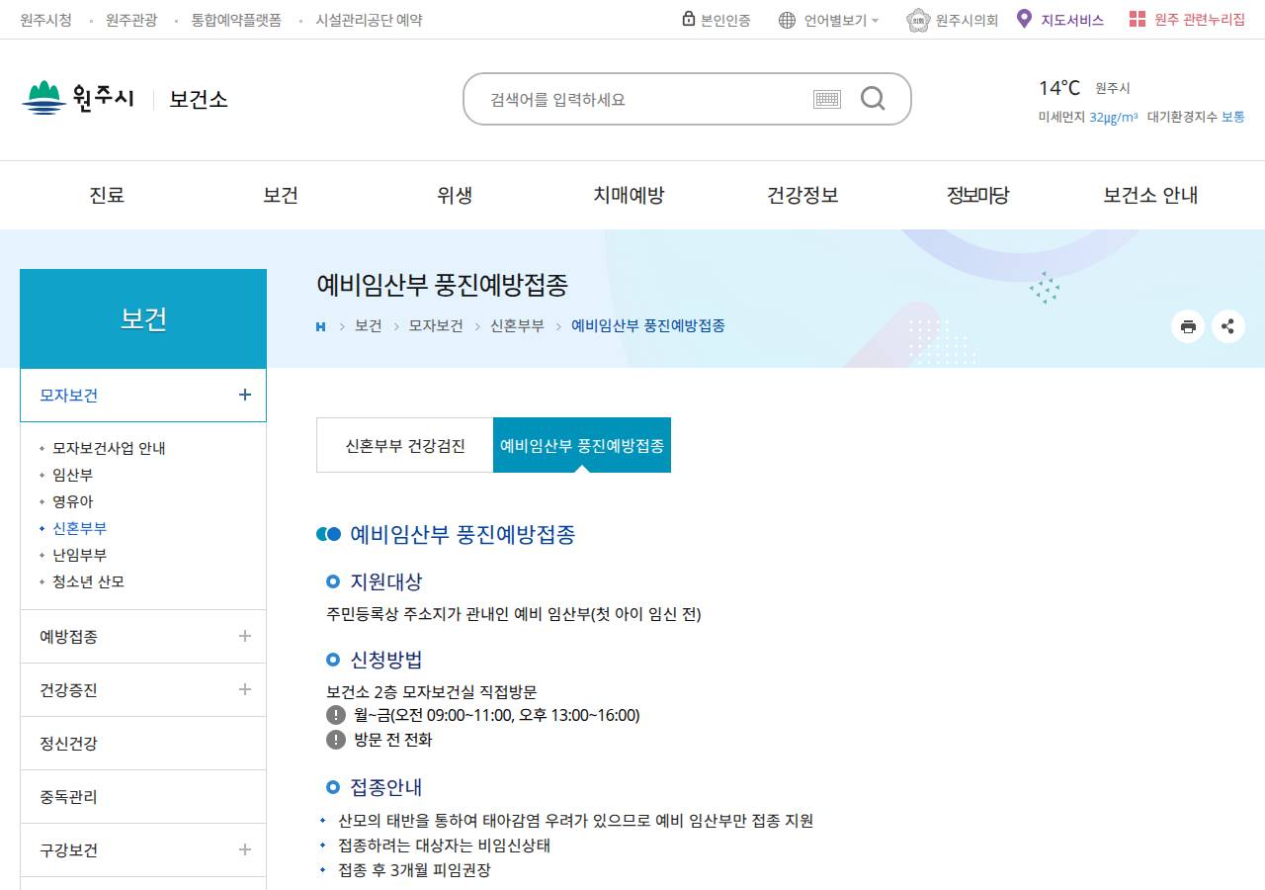
Task: Open the 통합예약플랫폼 link
Action: [x=236, y=20]
